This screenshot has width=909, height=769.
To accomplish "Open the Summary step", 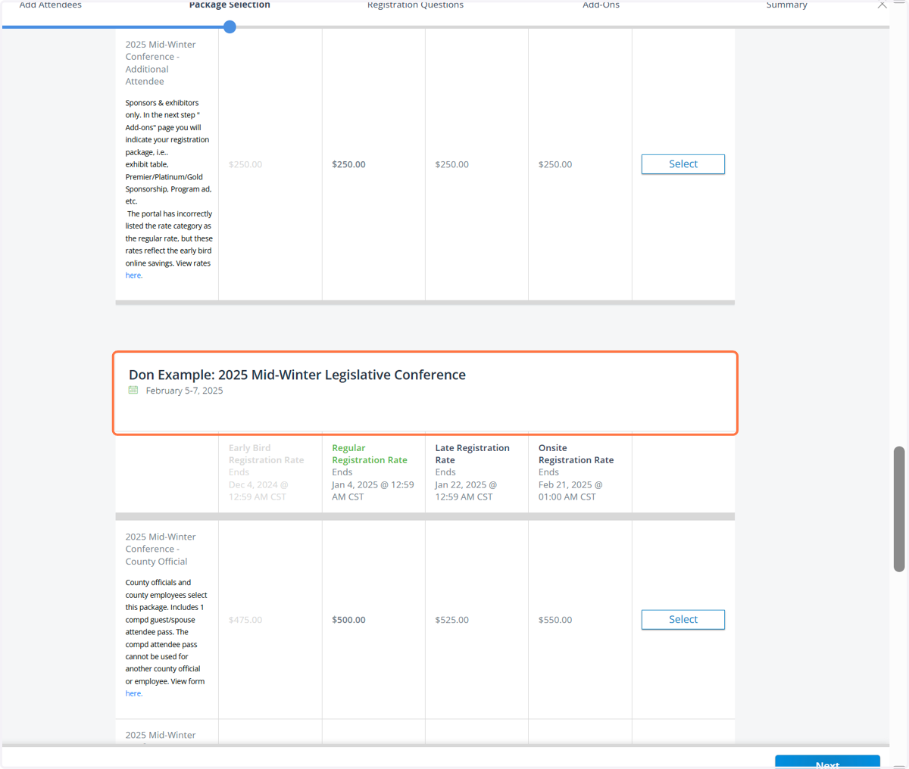I will click(x=786, y=5).
